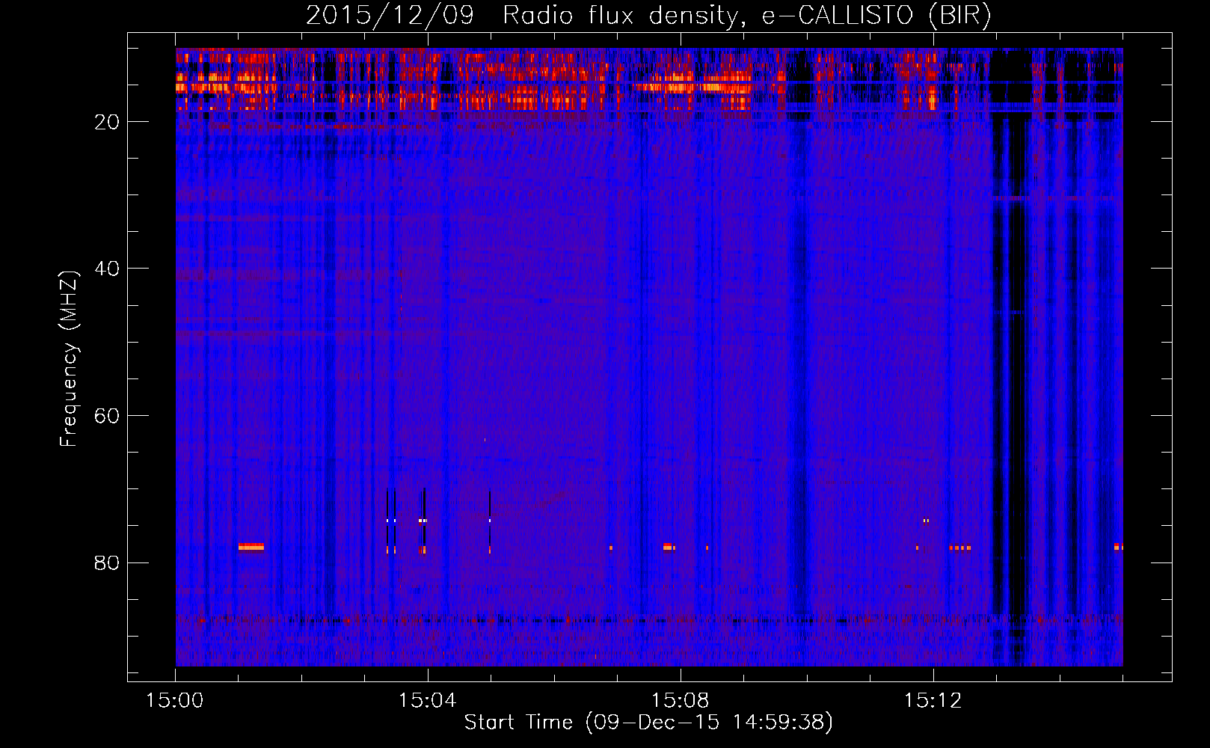Click the '15:08' time axis label

point(680,701)
